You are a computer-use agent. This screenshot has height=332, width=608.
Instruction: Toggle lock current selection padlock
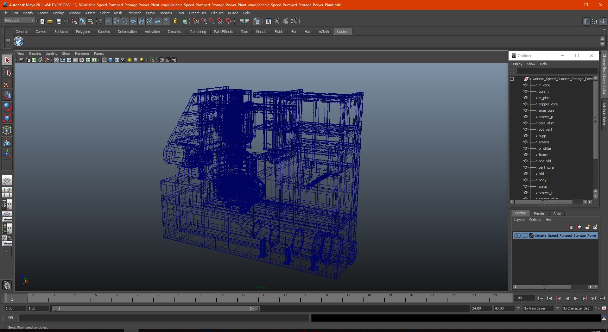pos(175,21)
